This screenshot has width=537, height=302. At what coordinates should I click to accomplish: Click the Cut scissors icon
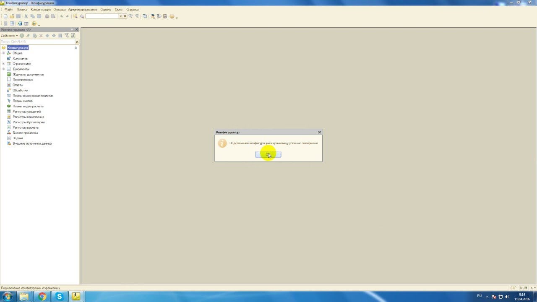(x=26, y=16)
